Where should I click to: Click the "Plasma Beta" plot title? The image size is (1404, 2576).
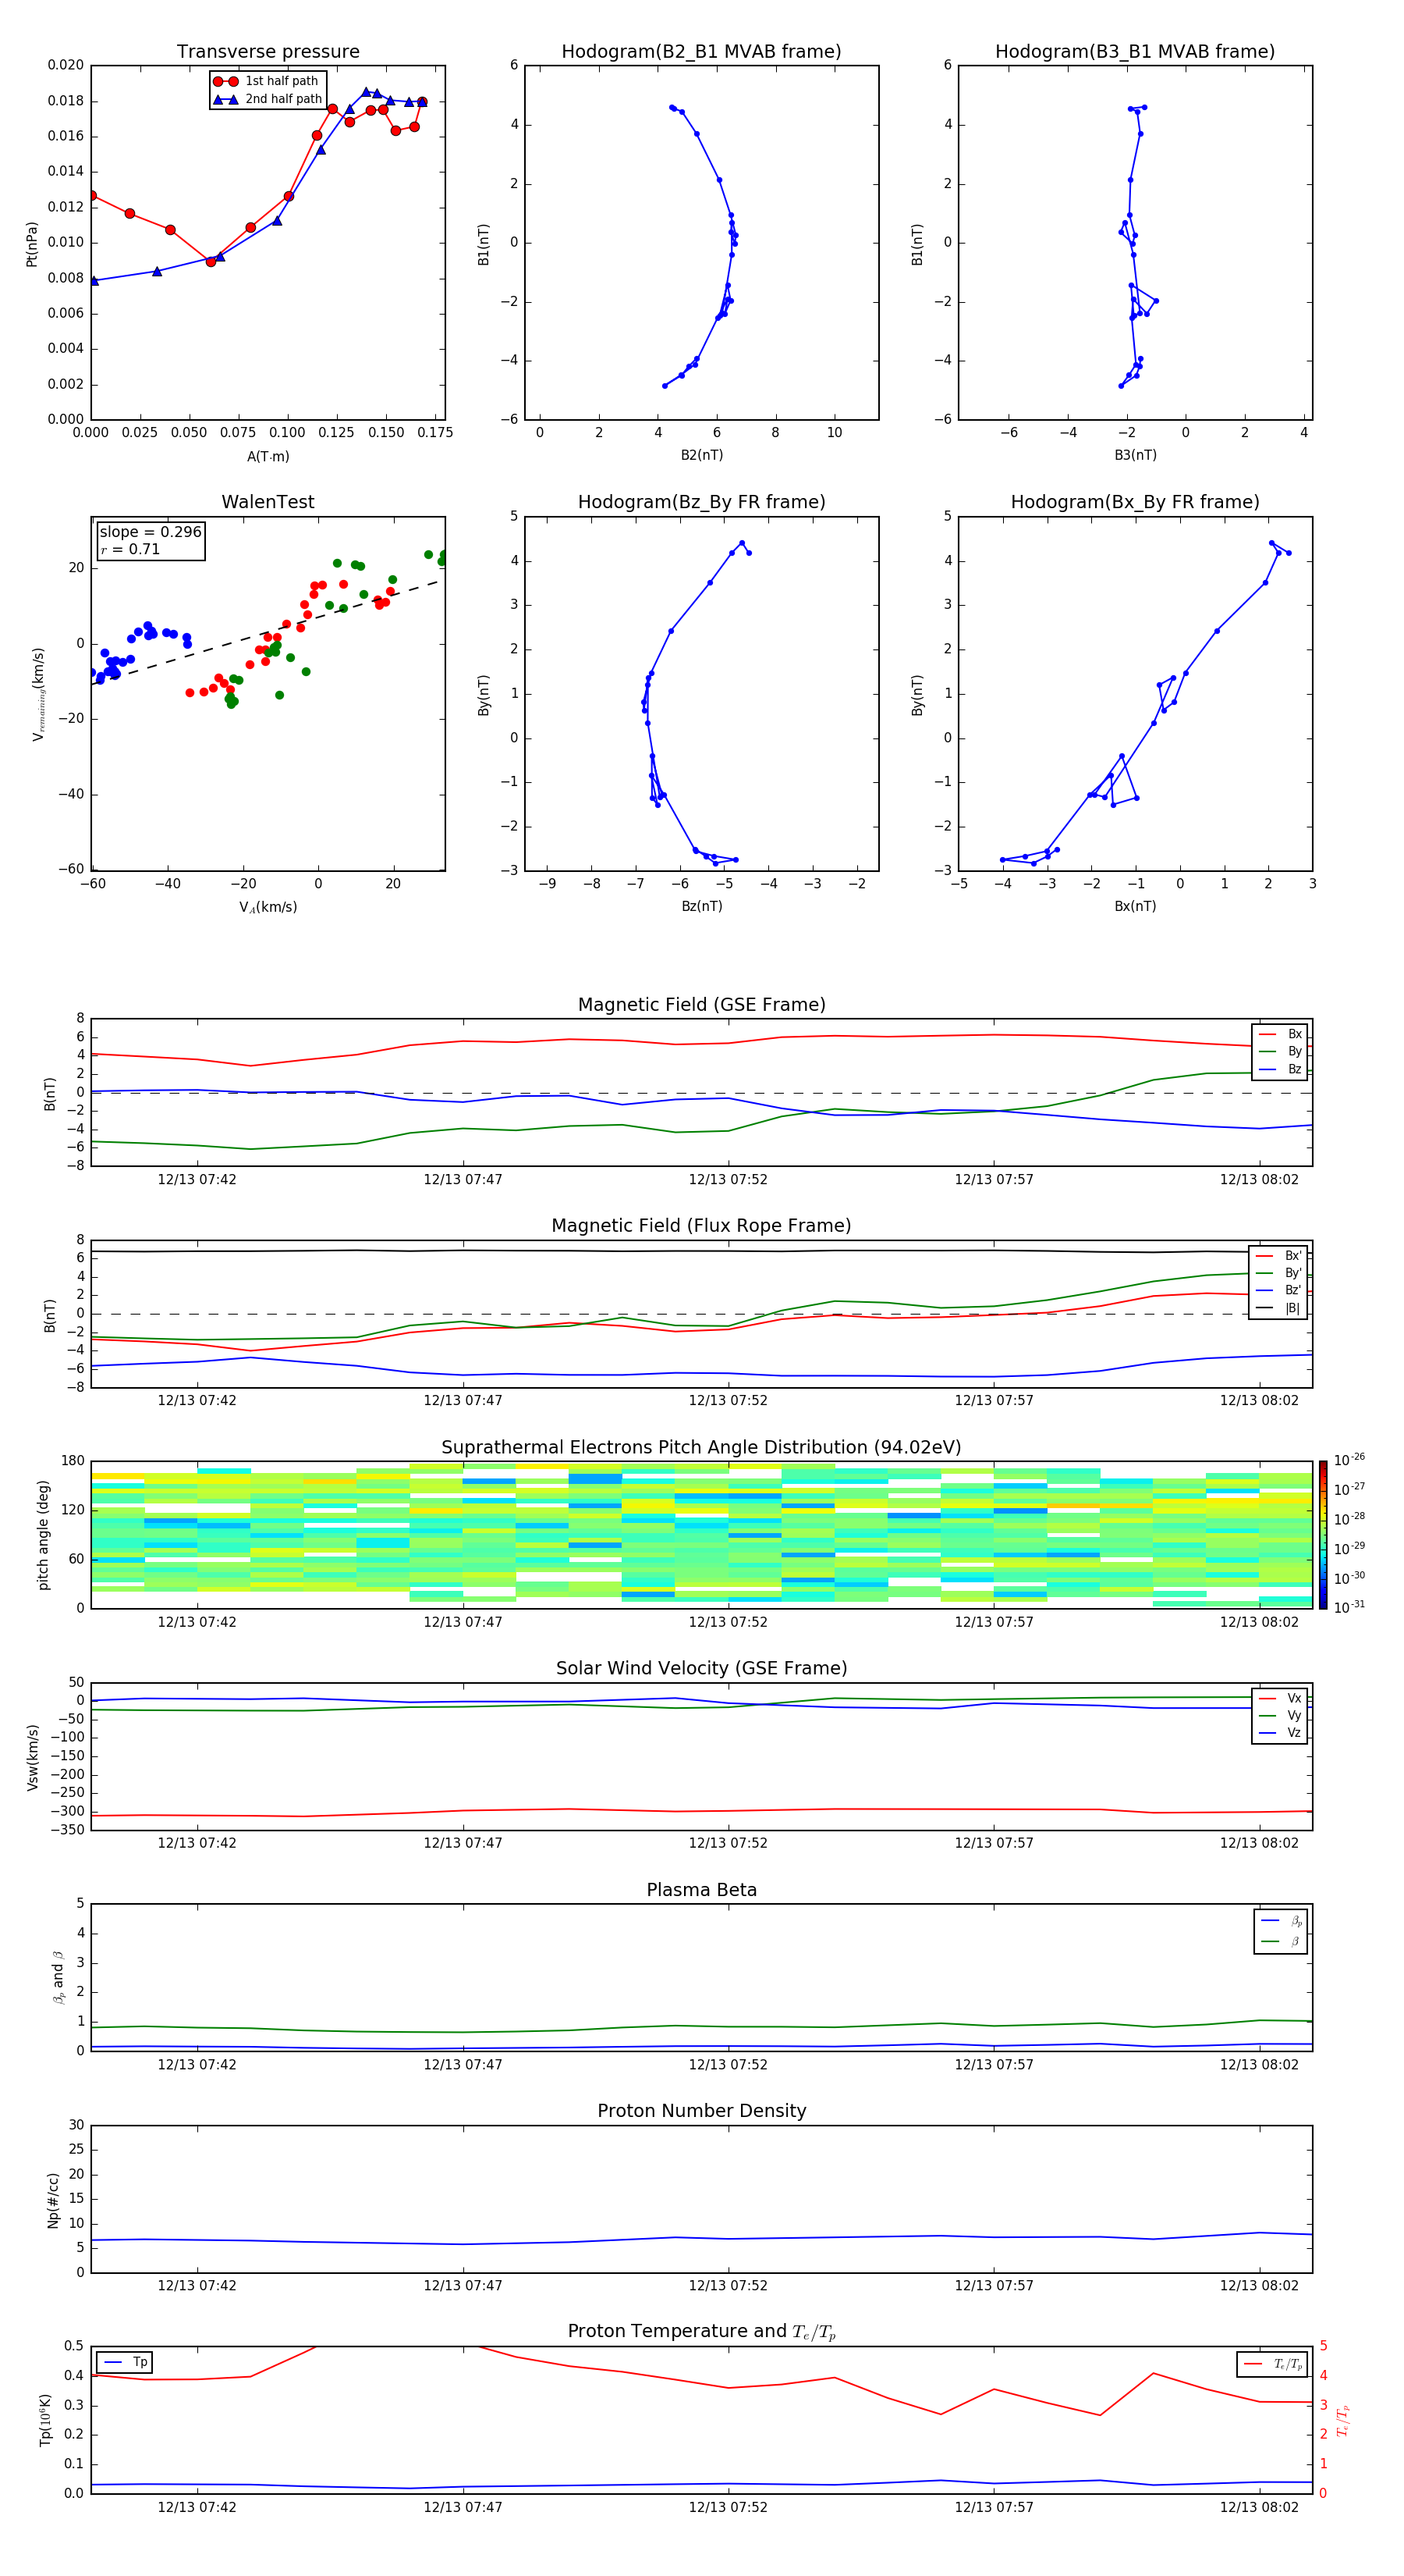tap(701, 1891)
